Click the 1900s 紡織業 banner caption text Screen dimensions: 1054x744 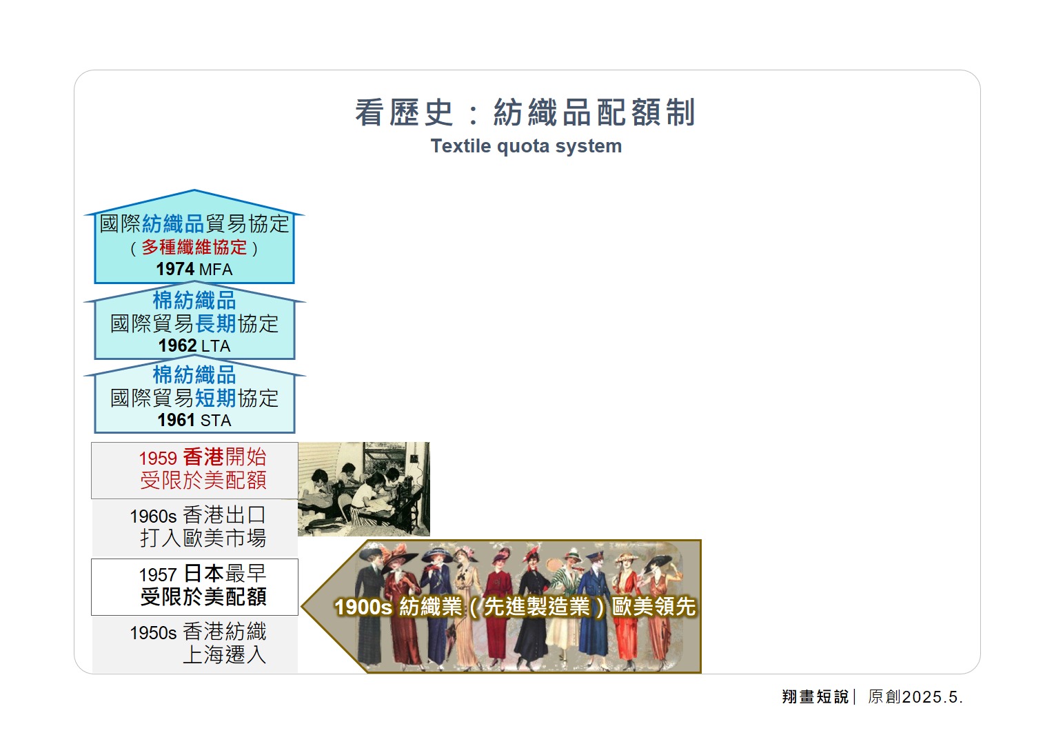(515, 607)
